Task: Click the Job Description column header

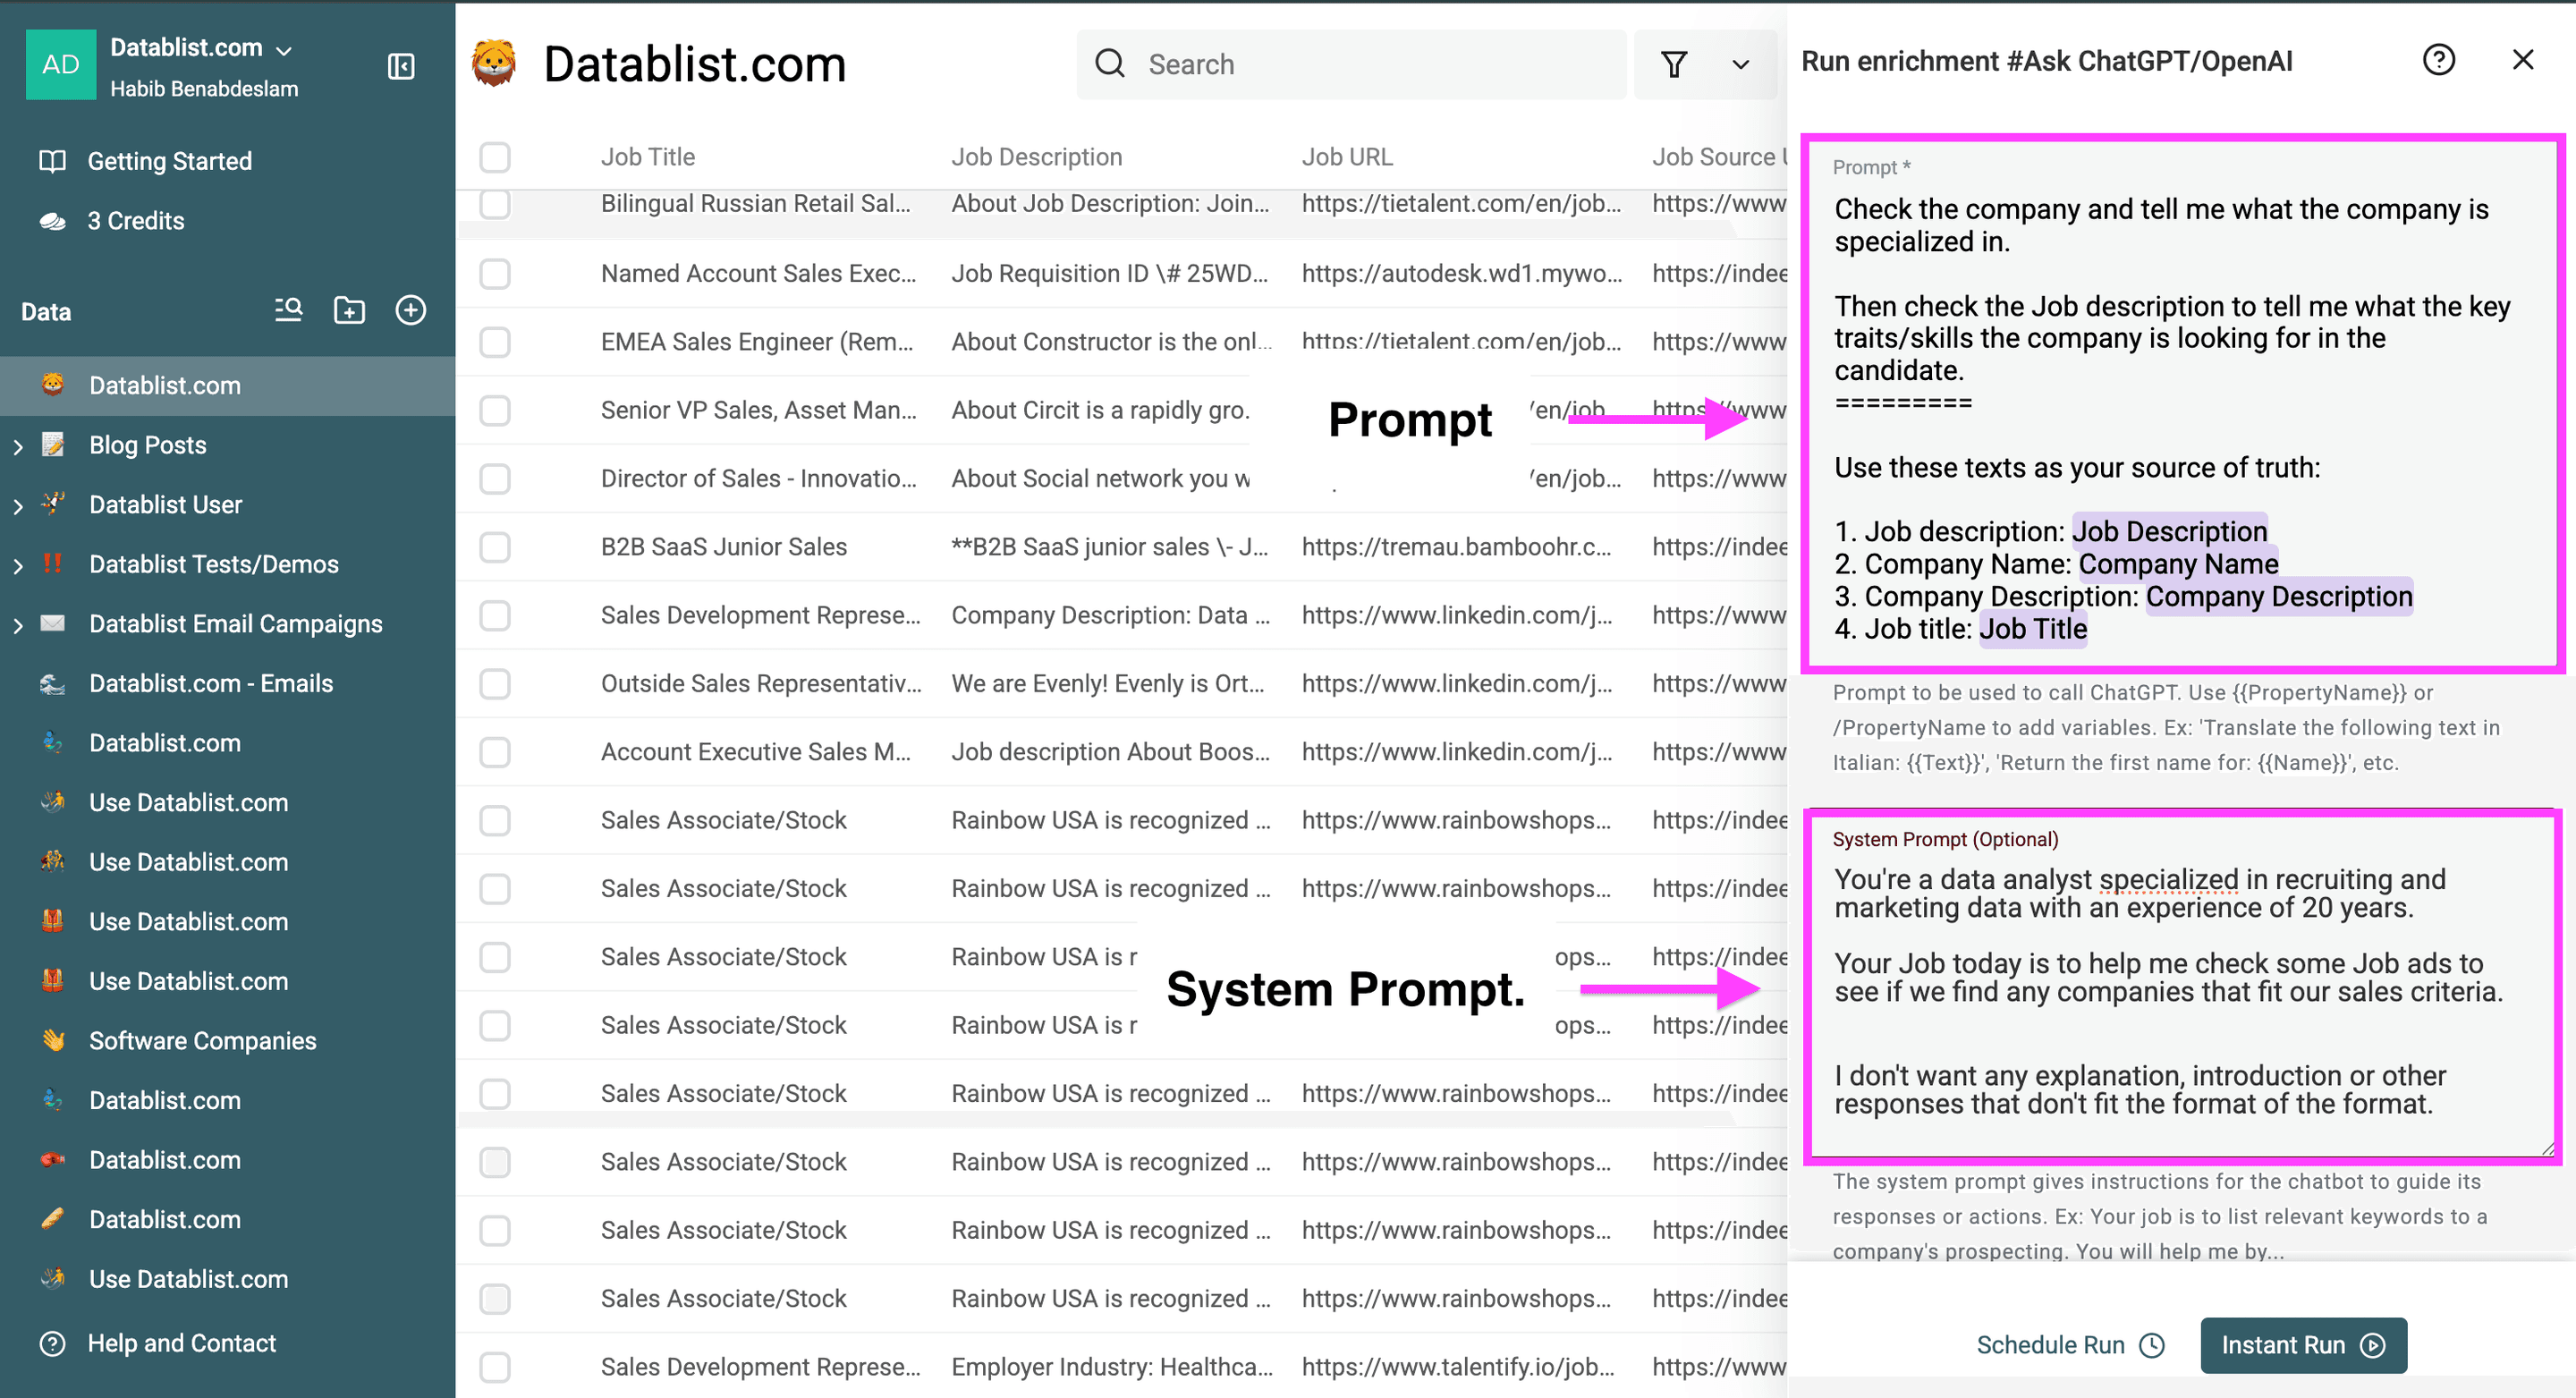Action: [1036, 157]
